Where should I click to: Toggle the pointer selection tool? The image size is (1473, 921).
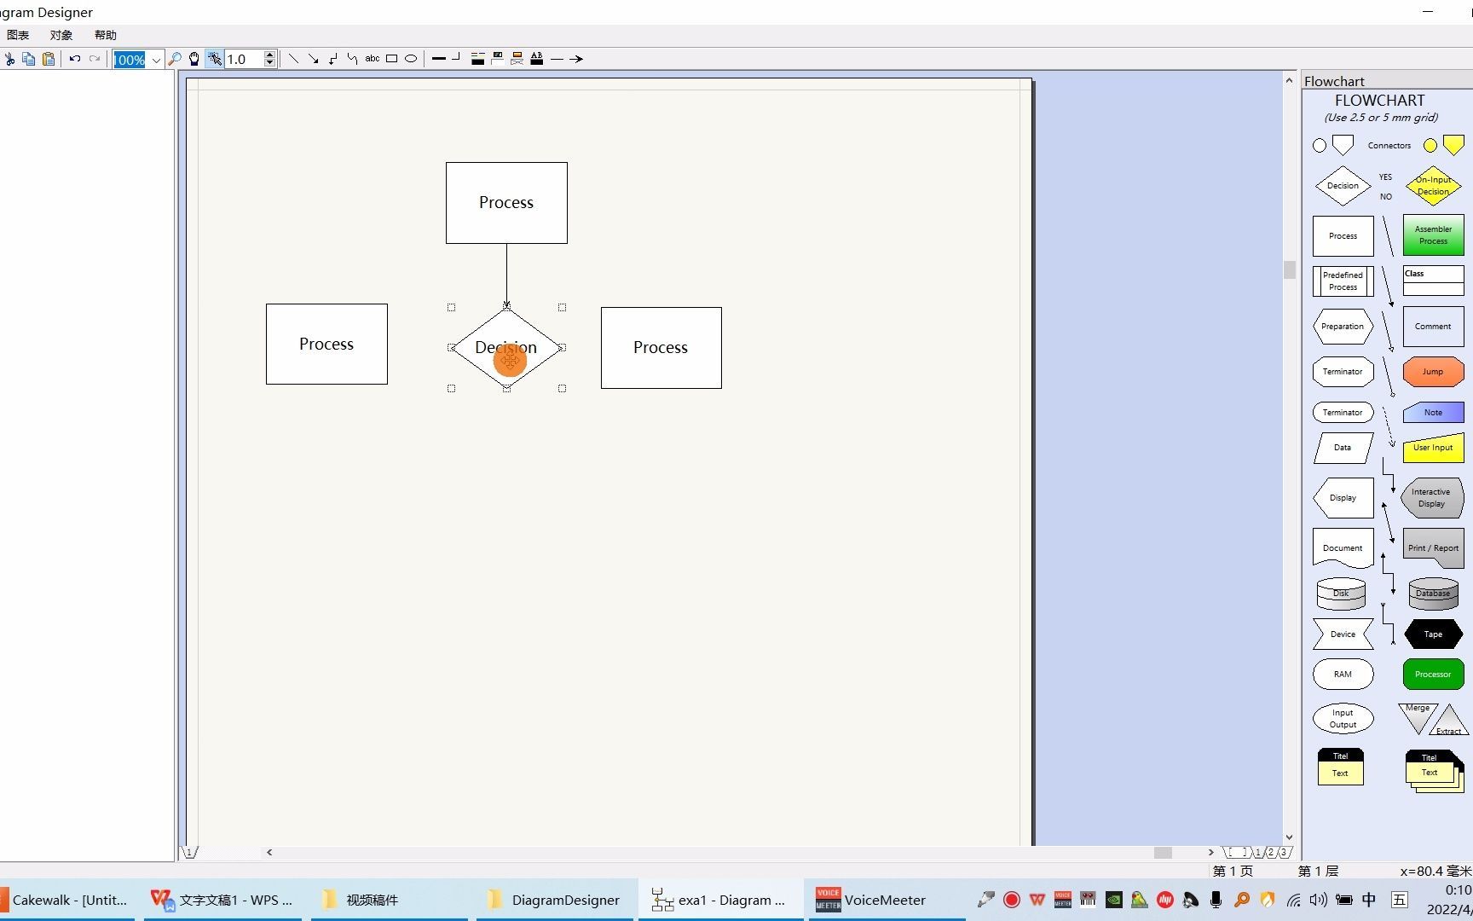pyautogui.click(x=215, y=59)
